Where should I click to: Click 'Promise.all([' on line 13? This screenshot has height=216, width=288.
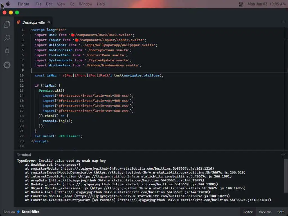(52, 91)
